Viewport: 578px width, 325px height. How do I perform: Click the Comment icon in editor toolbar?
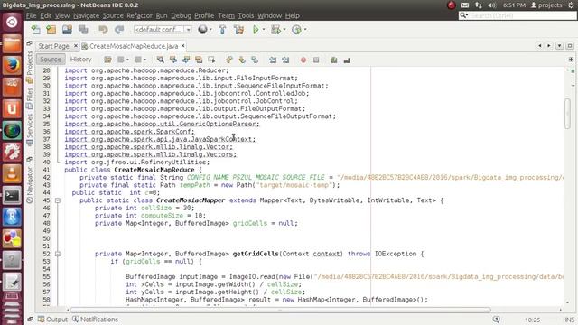pyautogui.click(x=334, y=60)
